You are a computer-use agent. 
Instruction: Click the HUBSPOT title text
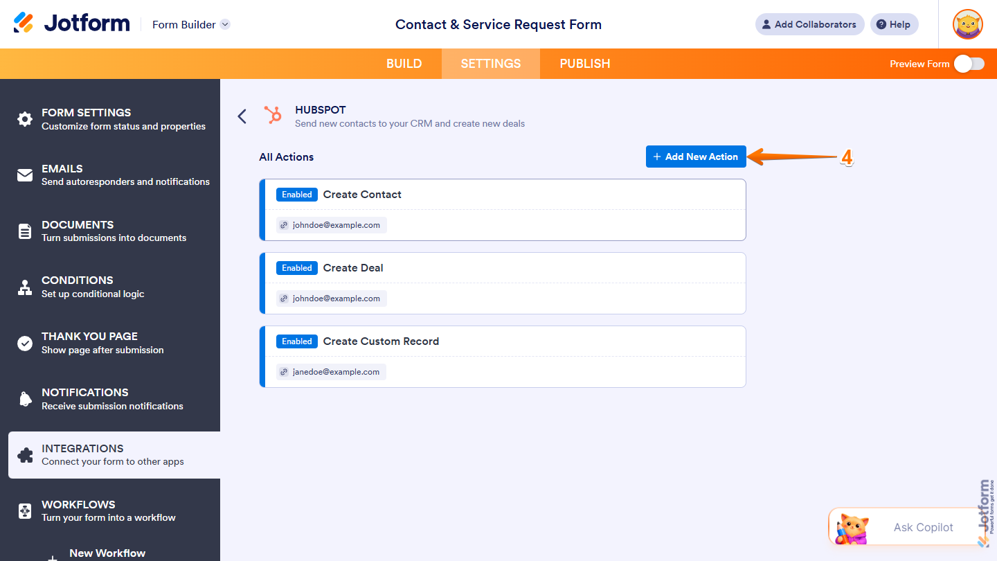tap(321, 109)
